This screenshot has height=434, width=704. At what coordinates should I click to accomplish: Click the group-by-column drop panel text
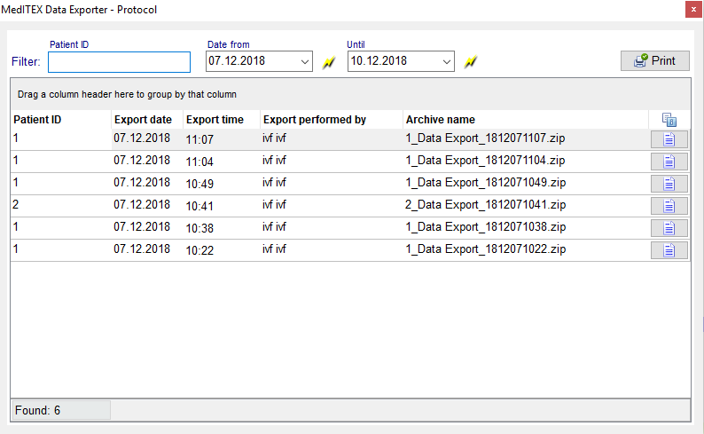[x=127, y=94]
